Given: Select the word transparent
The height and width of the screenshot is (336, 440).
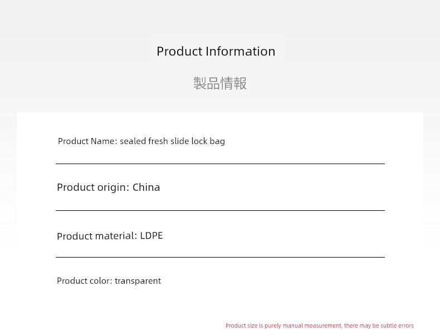Looking at the screenshot, I should pyautogui.click(x=138, y=281).
